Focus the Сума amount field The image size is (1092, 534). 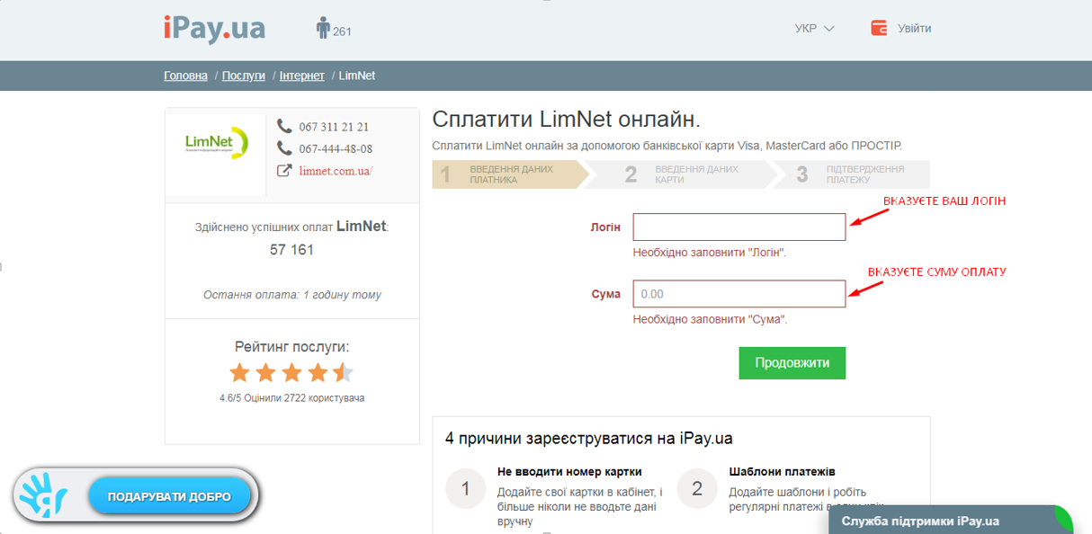pos(739,294)
